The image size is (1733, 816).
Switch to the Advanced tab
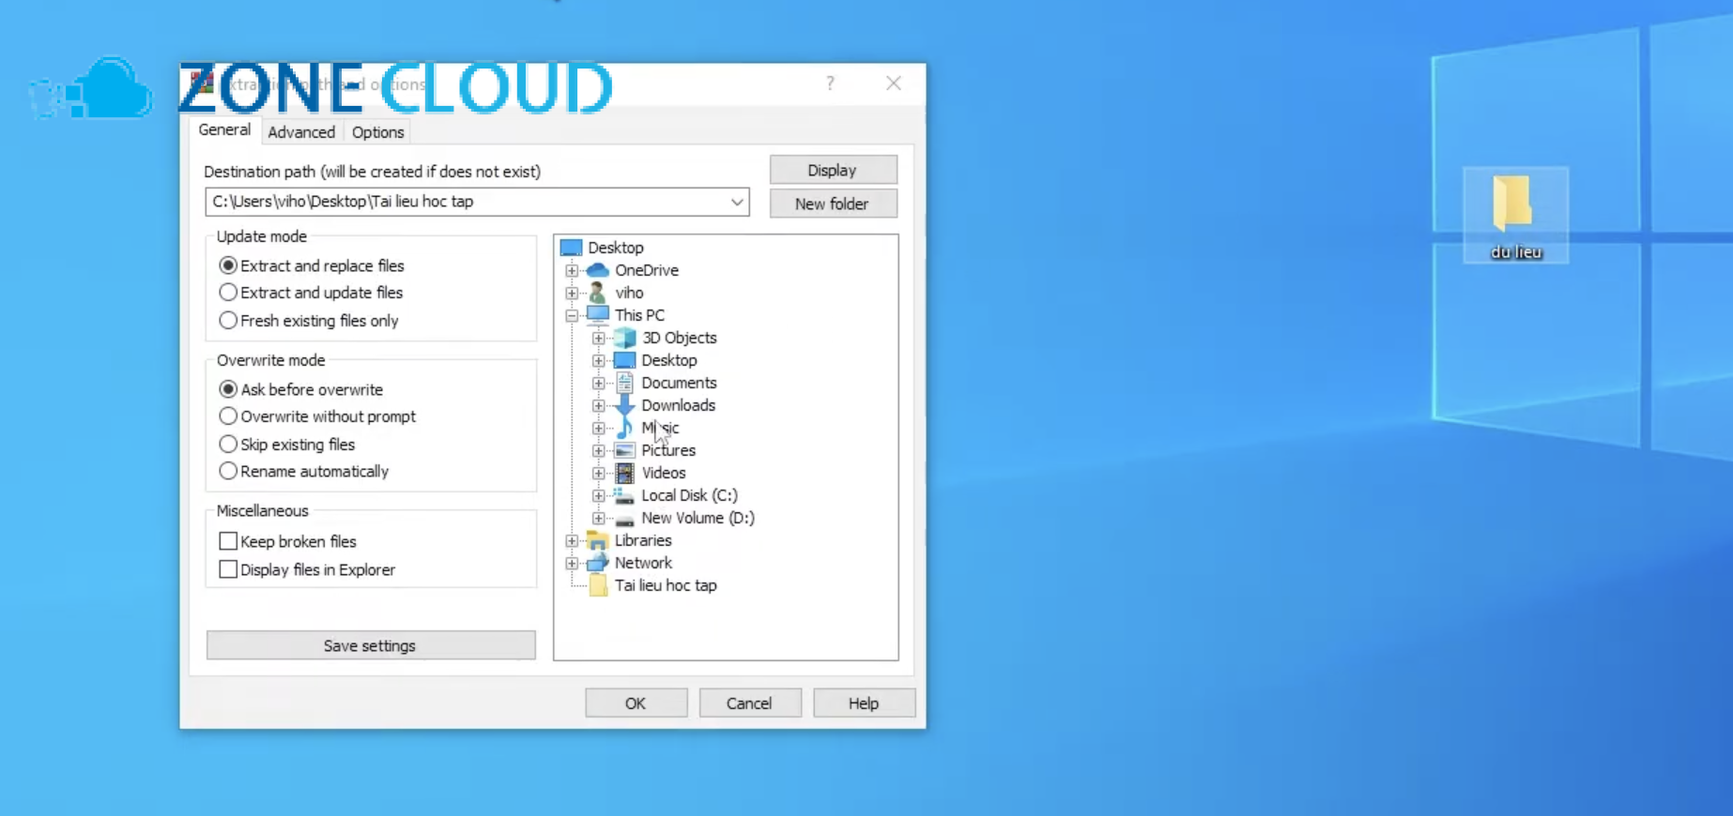pyautogui.click(x=301, y=132)
